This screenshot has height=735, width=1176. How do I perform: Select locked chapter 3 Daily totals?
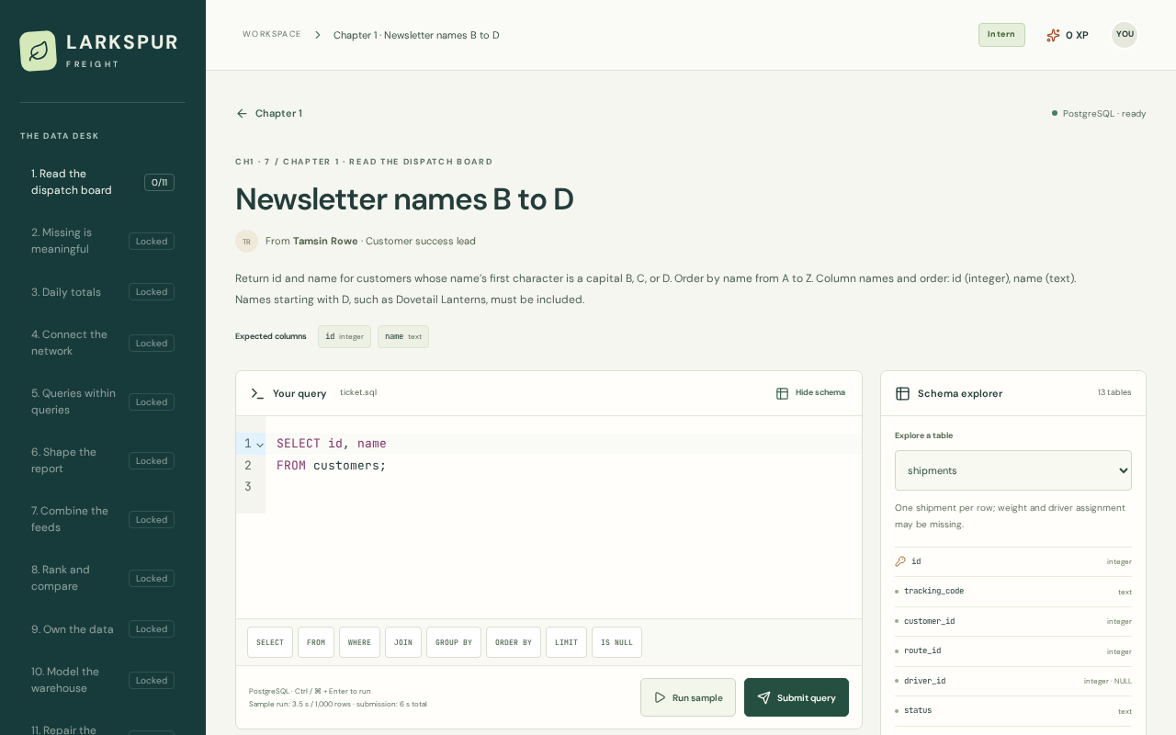tap(103, 292)
